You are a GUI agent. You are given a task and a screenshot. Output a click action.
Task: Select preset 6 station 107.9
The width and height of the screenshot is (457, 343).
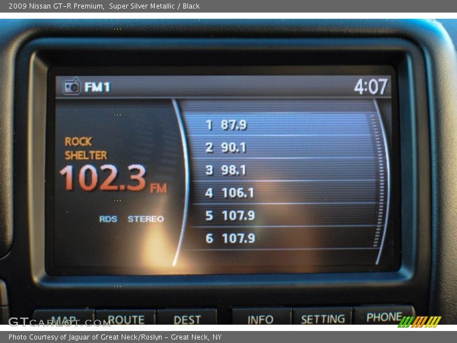click(x=283, y=238)
